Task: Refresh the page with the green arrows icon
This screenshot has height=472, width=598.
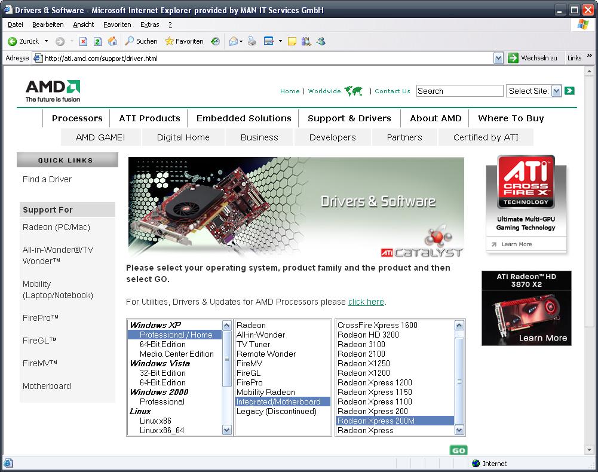Action: 97,41
